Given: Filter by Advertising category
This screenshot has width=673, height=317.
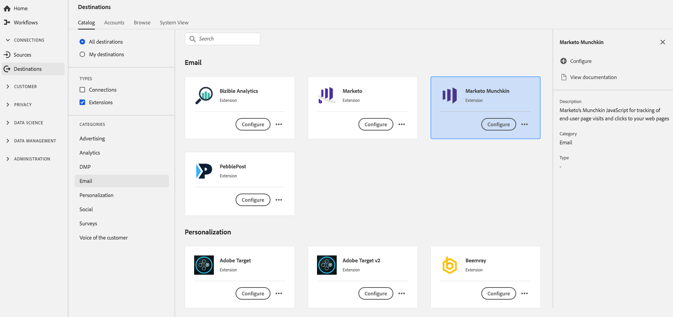Looking at the screenshot, I should (92, 138).
